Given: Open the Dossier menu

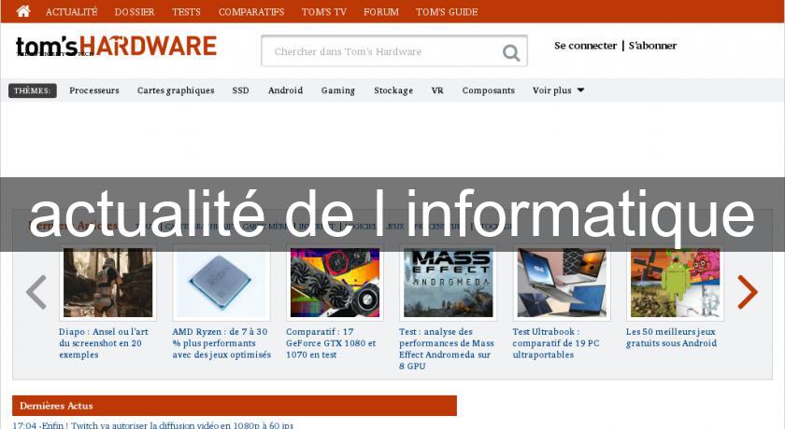Looking at the screenshot, I should (135, 11).
